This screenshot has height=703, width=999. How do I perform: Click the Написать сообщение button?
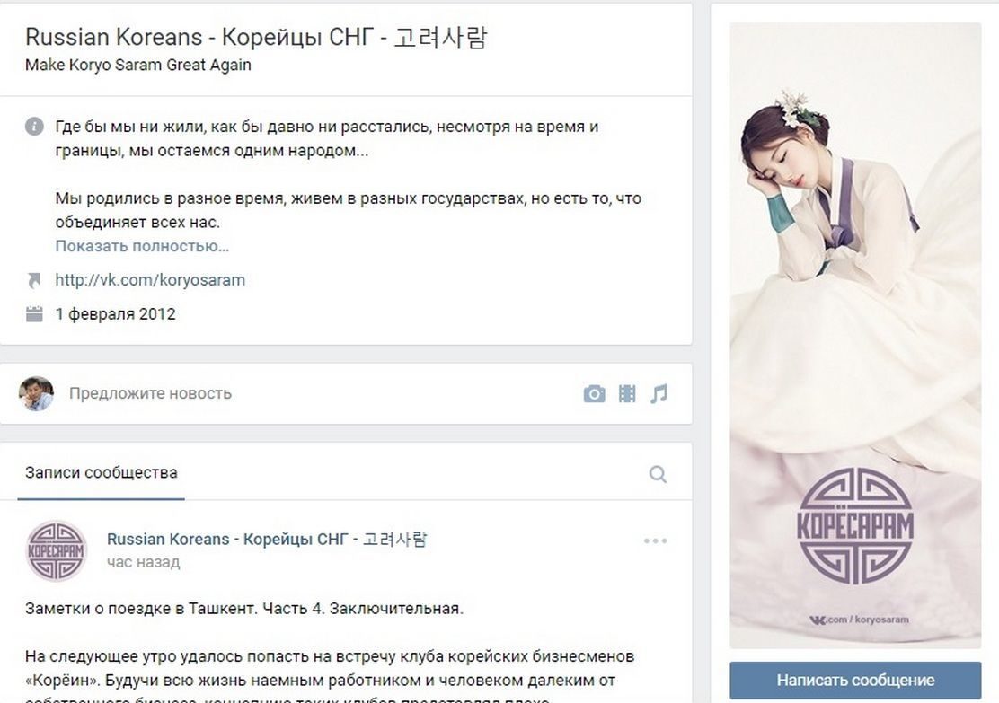855,680
